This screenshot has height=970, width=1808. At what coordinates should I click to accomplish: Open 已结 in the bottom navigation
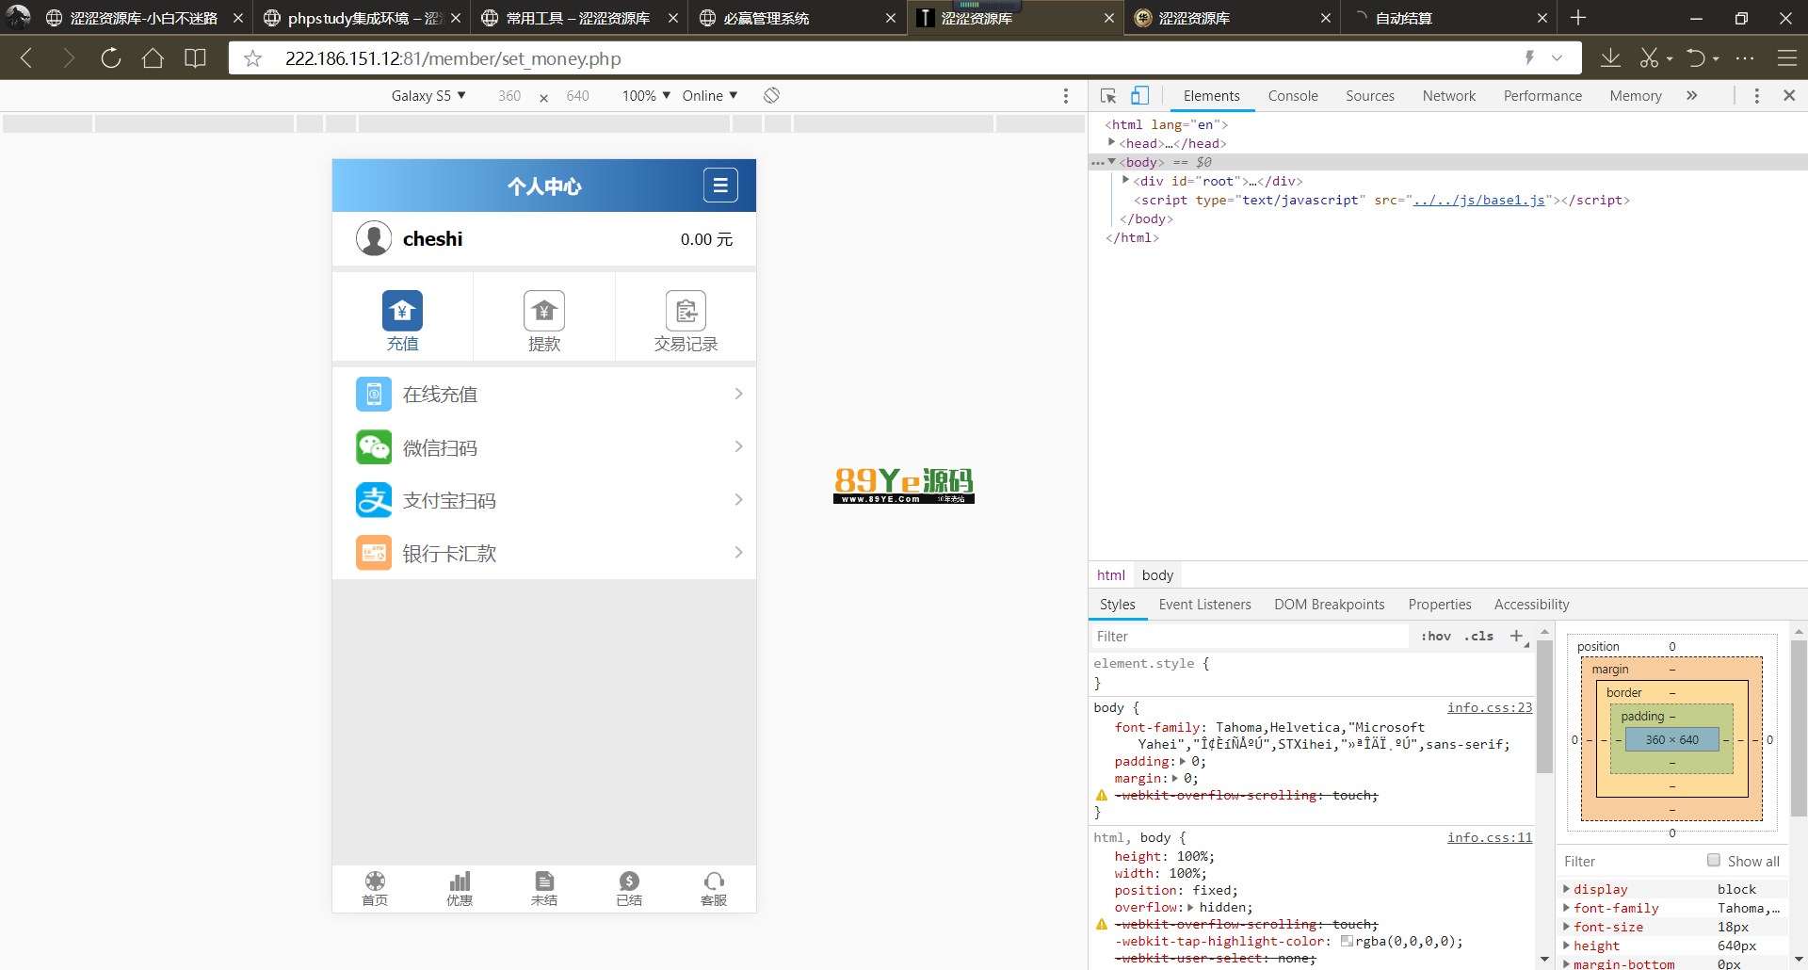tap(629, 888)
